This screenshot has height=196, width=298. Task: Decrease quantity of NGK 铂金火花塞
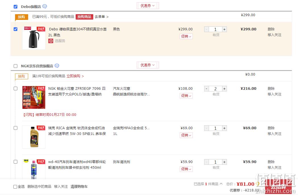click(x=207, y=89)
